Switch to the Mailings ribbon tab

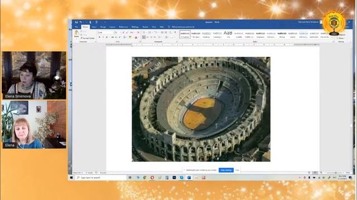pos(135,27)
